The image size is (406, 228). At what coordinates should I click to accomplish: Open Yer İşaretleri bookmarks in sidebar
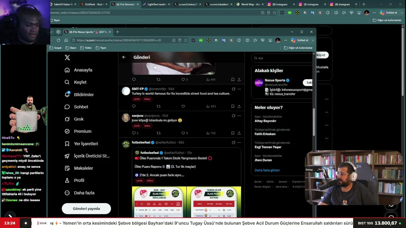81,144
